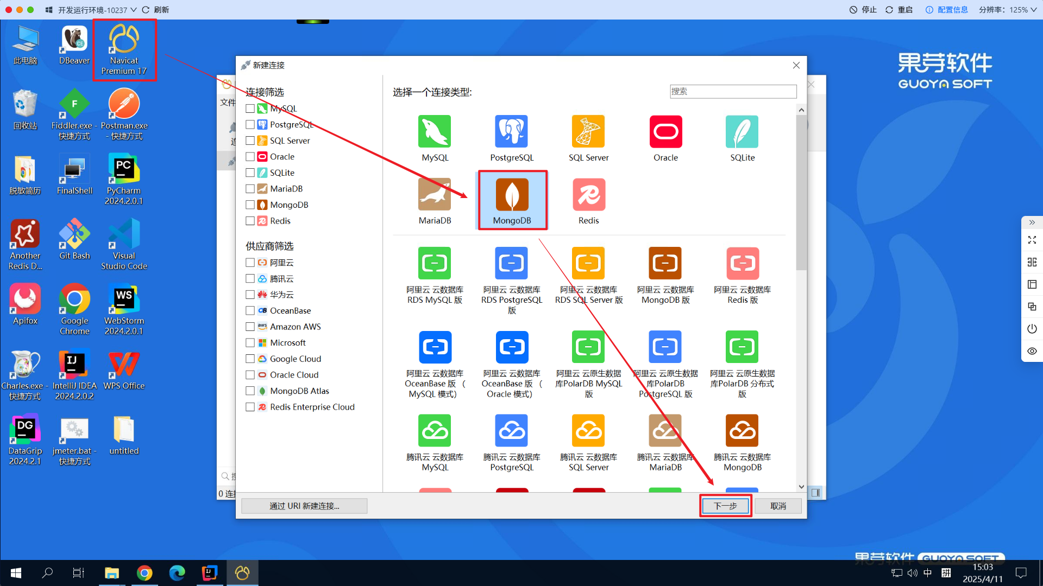Image resolution: width=1043 pixels, height=586 pixels.
Task: Click the scrollbar down arrow
Action: coord(801,487)
